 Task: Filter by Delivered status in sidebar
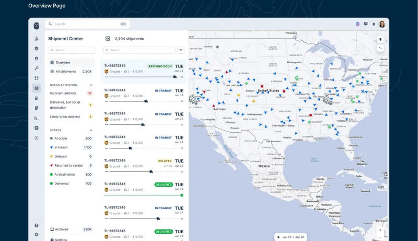[72, 183]
